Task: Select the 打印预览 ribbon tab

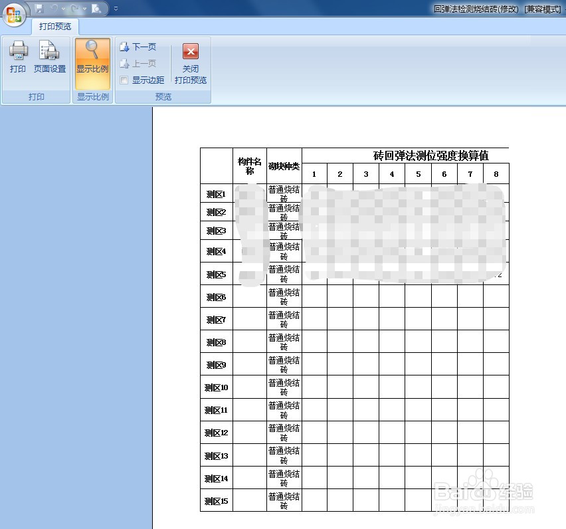Action: (55, 27)
